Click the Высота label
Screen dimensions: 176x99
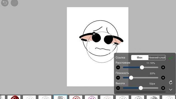tap(120, 83)
